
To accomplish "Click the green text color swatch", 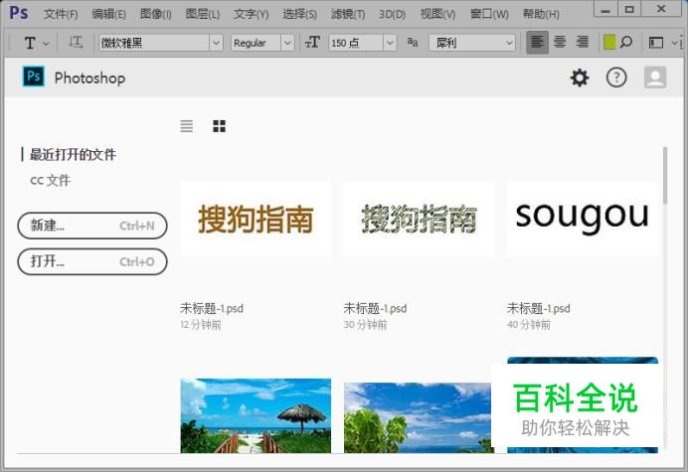I will pos(609,43).
